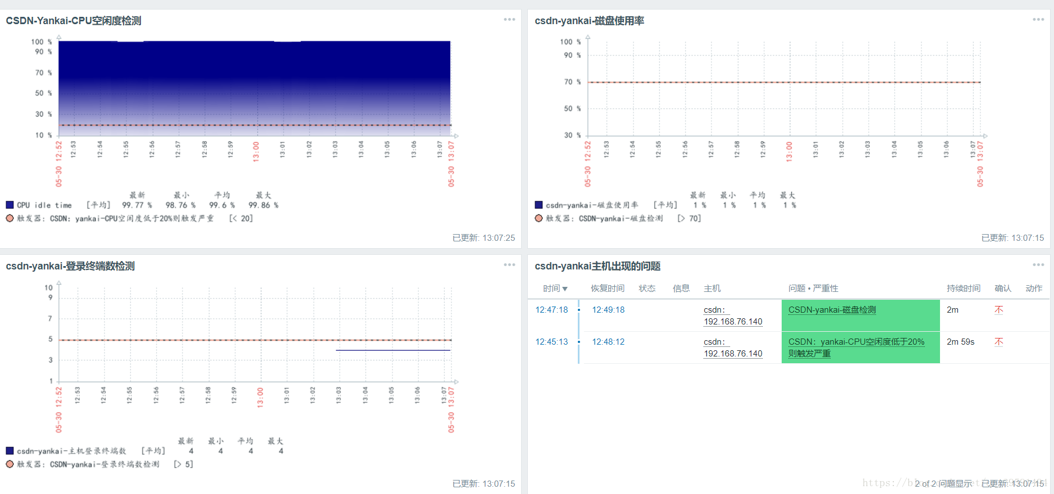This screenshot has width=1054, height=494.
Task: Click the login trigger threshold [> 5] text
Action: [x=183, y=464]
